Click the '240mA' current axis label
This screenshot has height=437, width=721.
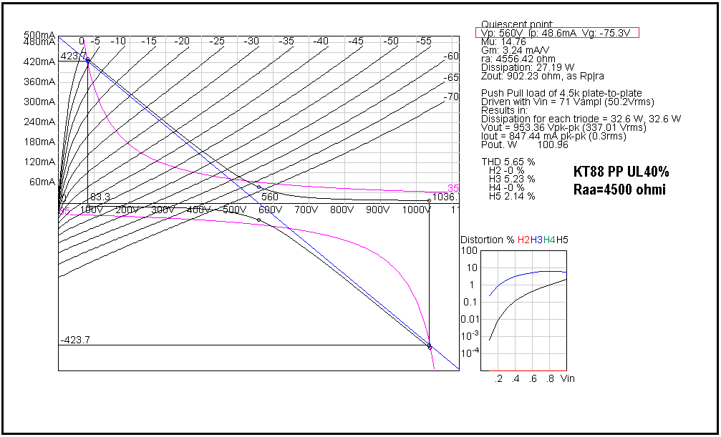tap(40, 122)
